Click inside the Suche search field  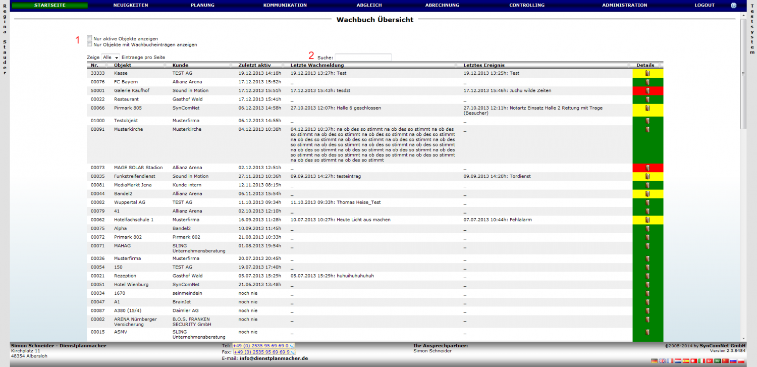pos(363,58)
